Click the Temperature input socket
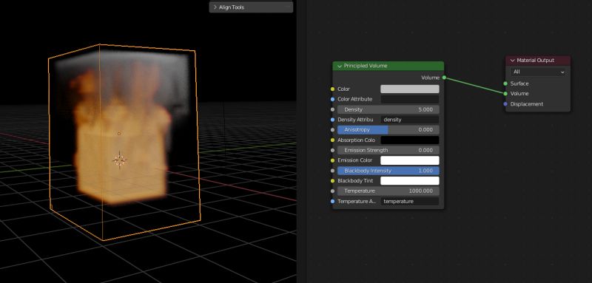The height and width of the screenshot is (283, 592). tap(332, 191)
